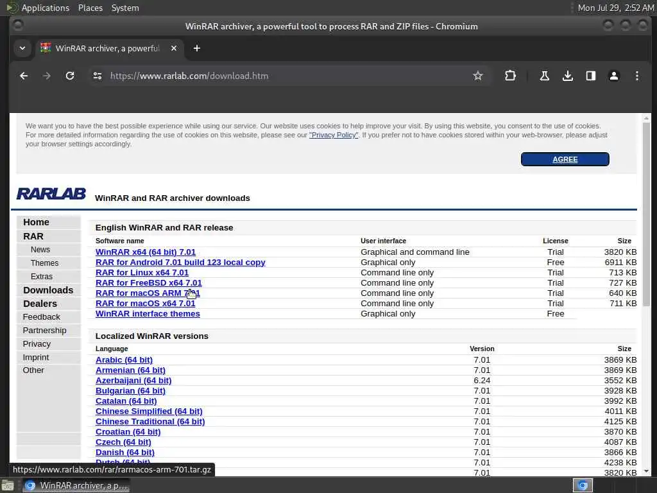The width and height of the screenshot is (657, 493).
Task: Open Privacy in the sidebar
Action: (37, 344)
